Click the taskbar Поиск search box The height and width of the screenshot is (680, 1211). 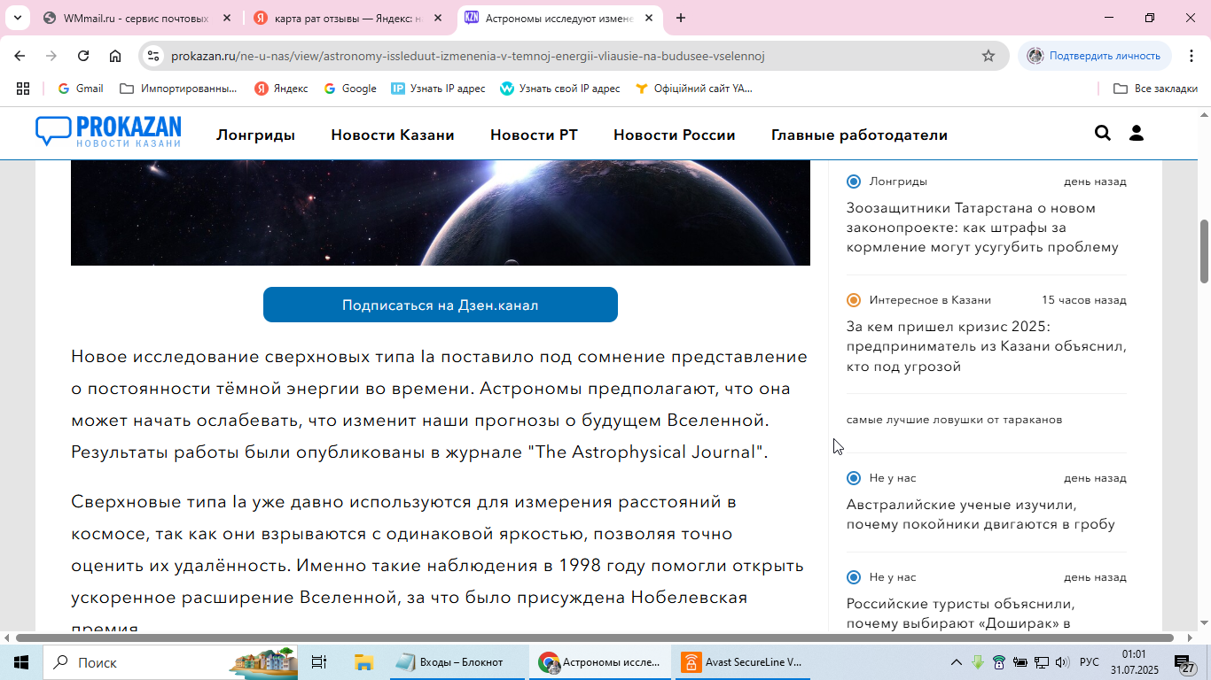[x=172, y=662]
